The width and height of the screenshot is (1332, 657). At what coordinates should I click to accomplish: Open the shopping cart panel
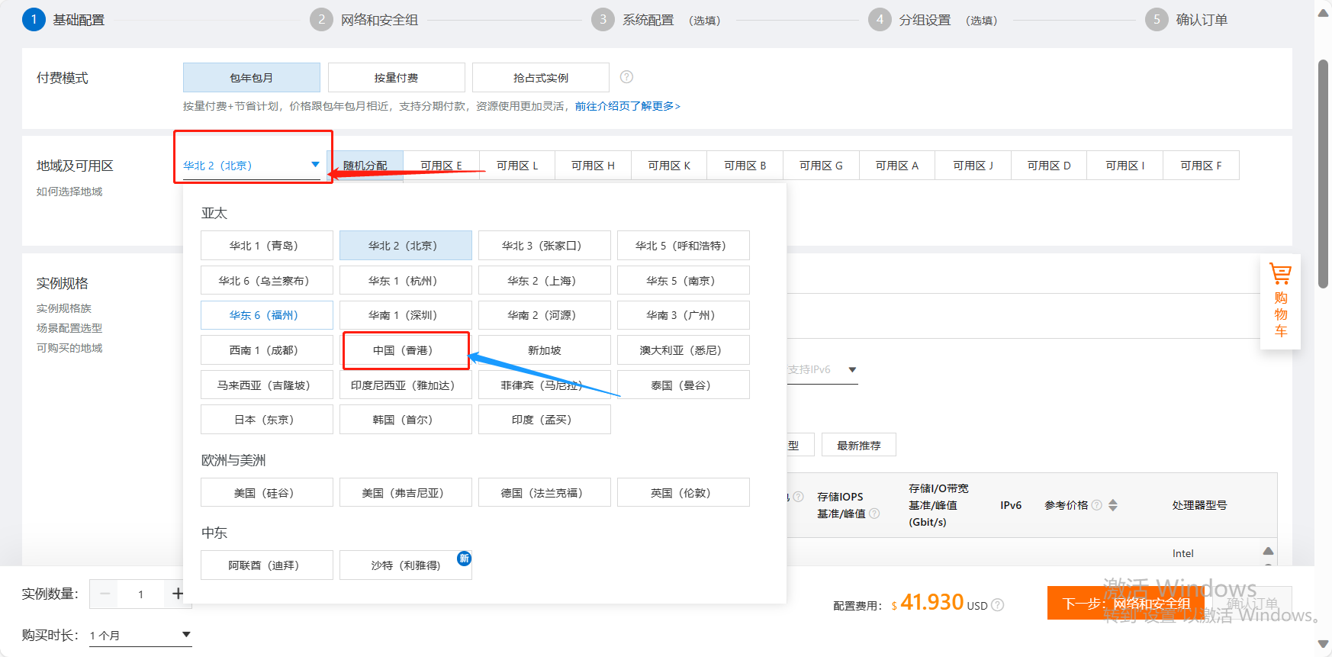coord(1280,301)
